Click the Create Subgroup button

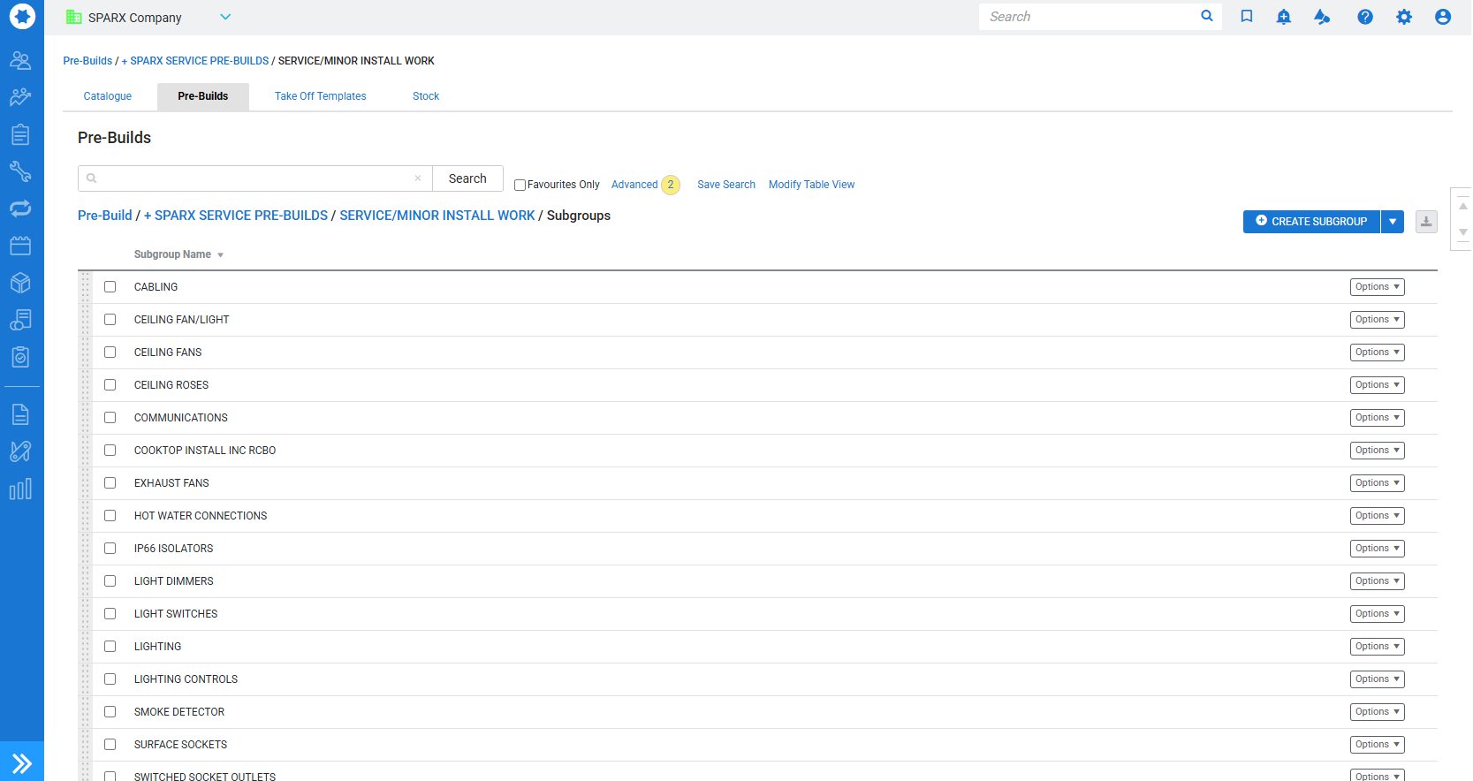click(x=1310, y=222)
